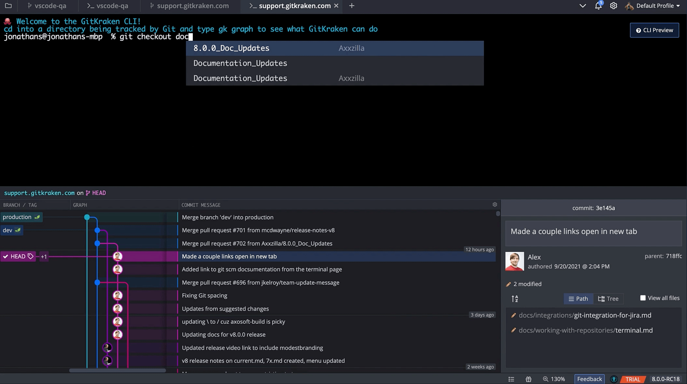
Task: Click the commit message summary box
Action: point(593,233)
